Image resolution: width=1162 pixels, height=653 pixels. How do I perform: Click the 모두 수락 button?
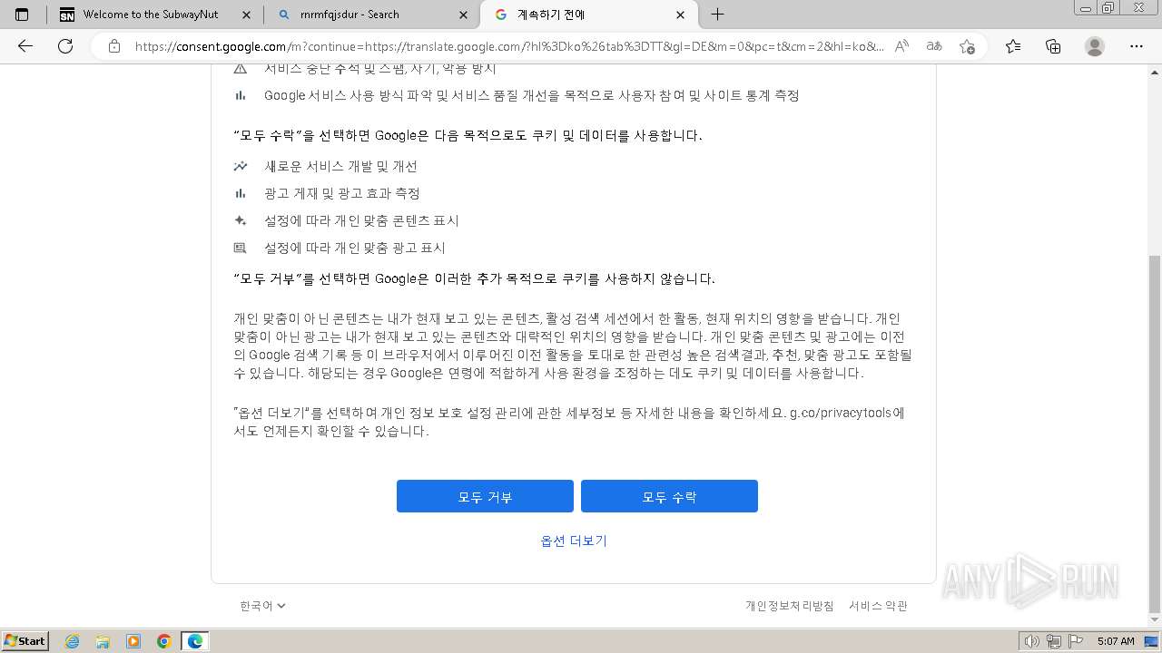669,496
